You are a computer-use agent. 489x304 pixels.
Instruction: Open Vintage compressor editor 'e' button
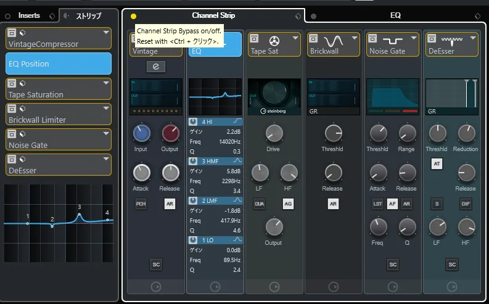tap(156, 67)
